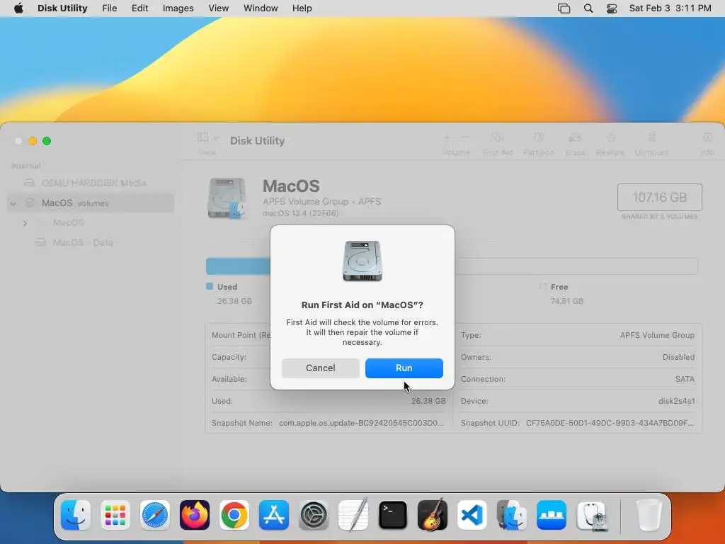The width and height of the screenshot is (725, 544).
Task: Launch Safari from the Dock
Action: click(x=155, y=515)
